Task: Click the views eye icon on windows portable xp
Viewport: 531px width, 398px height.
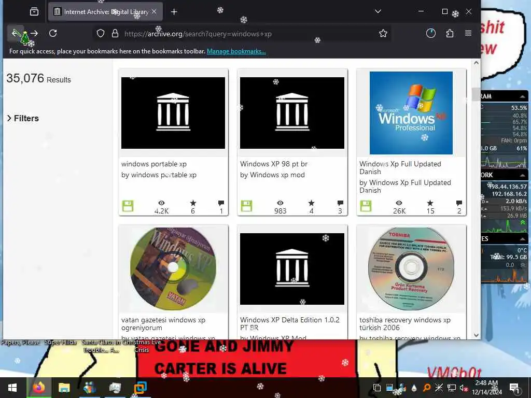Action: 161,203
